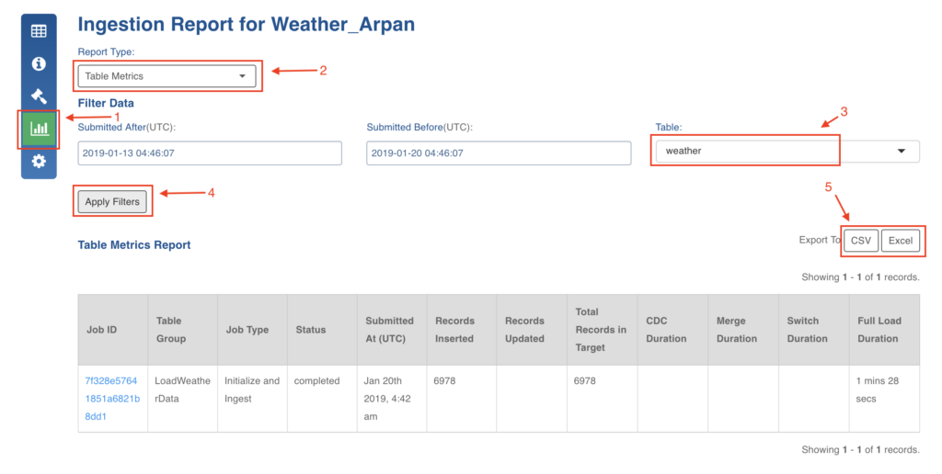Click the Records Inserted column header
Viewport: 942px width, 474px height.
tap(455, 330)
